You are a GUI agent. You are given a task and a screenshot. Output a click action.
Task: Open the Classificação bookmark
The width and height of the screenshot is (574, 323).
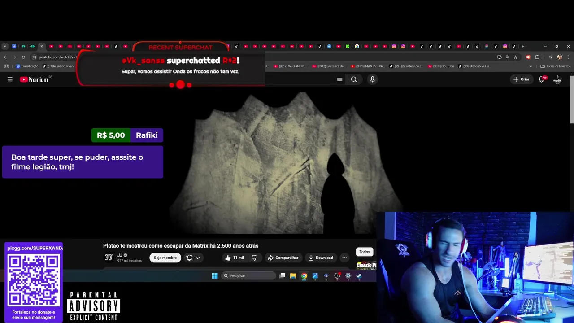(27, 66)
